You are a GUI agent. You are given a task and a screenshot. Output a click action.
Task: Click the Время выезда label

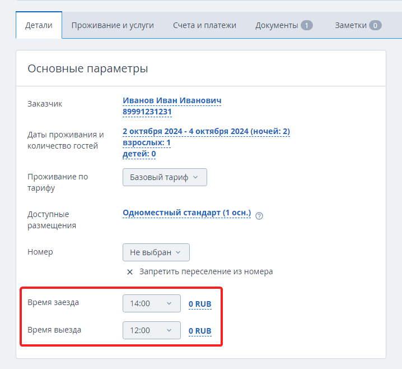pyautogui.click(x=54, y=330)
